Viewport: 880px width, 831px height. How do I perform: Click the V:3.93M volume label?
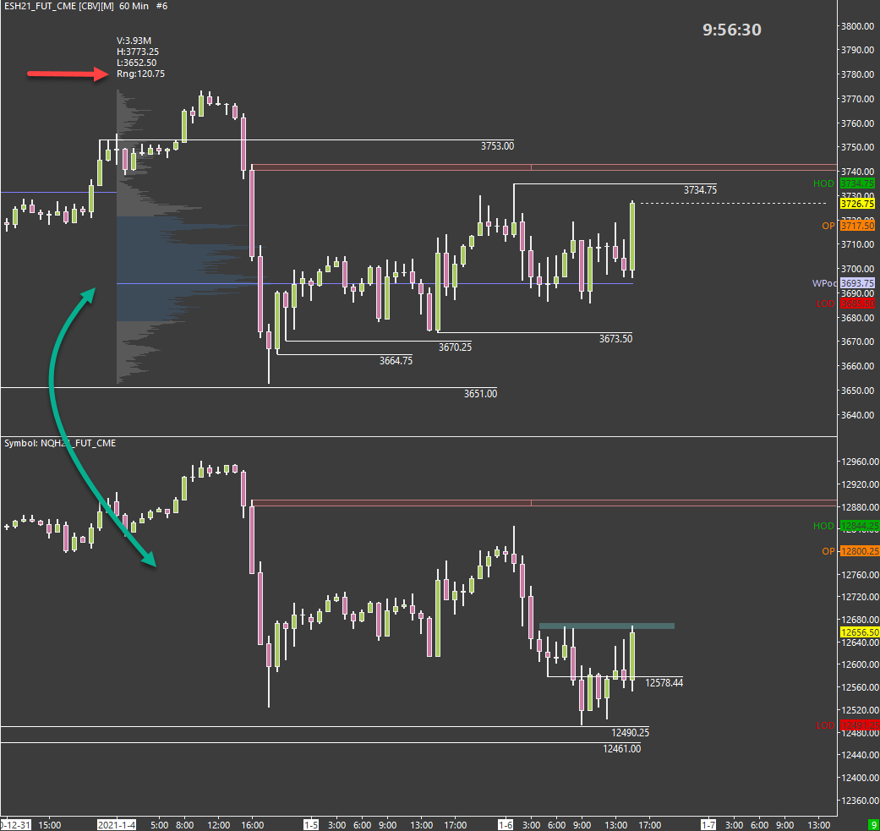134,41
